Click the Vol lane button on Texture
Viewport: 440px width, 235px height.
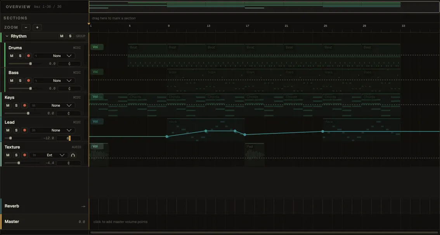(x=97, y=146)
